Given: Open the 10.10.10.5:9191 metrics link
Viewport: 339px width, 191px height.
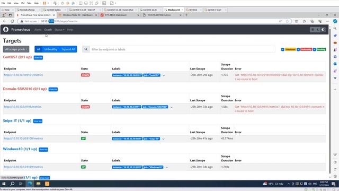Looking at the screenshot, I should point(23,107).
